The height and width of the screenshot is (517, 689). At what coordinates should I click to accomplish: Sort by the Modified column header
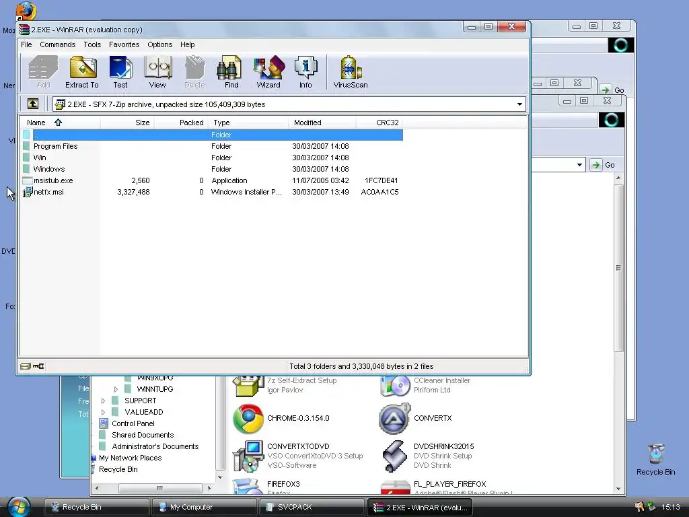(322, 123)
